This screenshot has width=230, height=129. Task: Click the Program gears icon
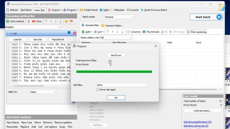[64, 10]
